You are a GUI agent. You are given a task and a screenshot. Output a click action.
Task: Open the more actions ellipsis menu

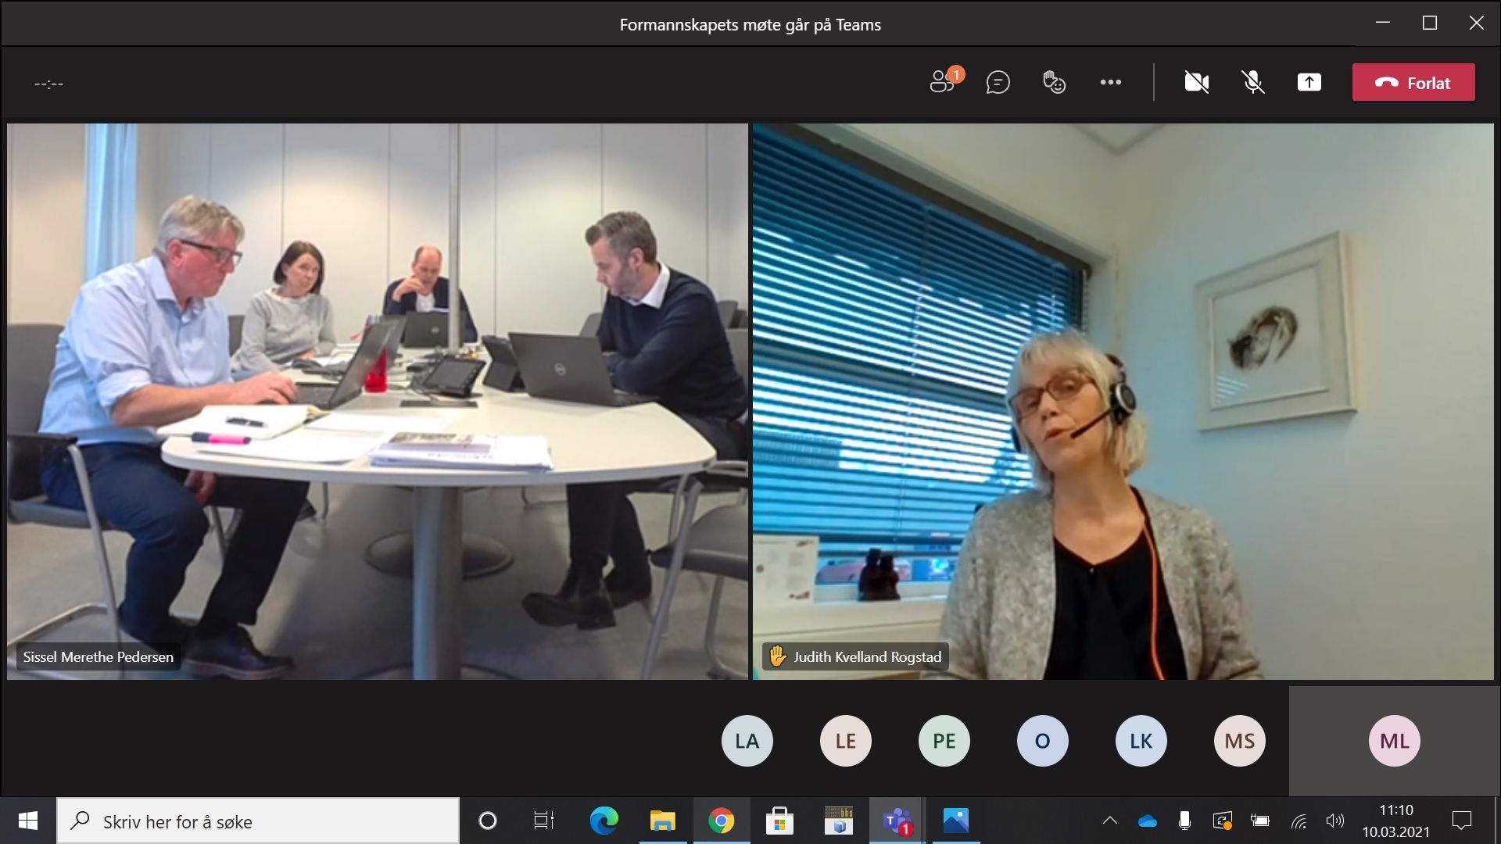click(1110, 82)
